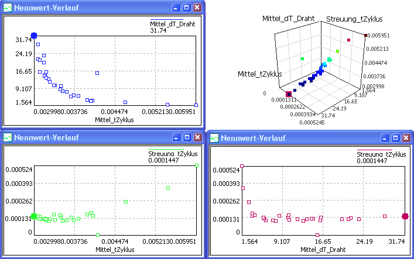Minimize the pink Streuung_tZyklus chart window

[385, 138]
